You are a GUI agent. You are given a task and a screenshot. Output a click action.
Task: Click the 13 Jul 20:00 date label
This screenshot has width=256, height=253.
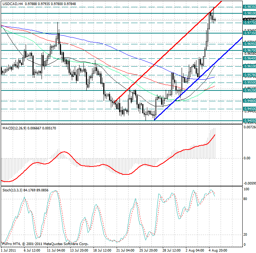[79, 250]
